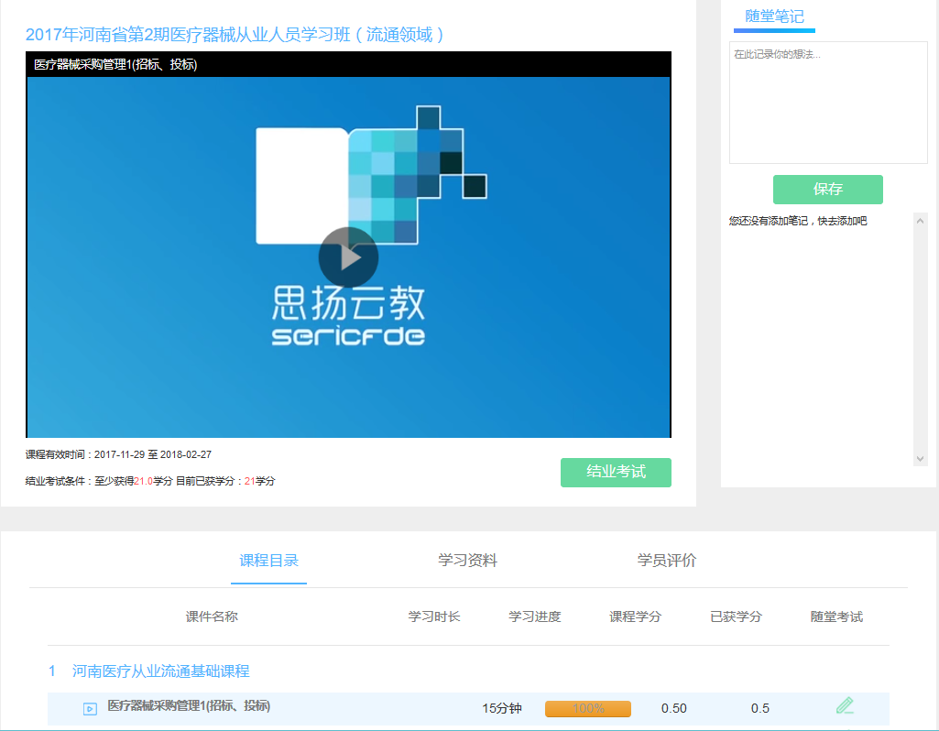This screenshot has height=731, width=939.
Task: Switch to the 学习资料 tab
Action: (x=468, y=561)
